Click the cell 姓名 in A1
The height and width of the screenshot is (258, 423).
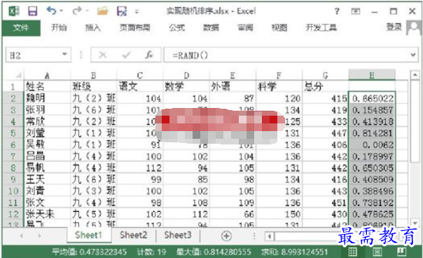47,86
